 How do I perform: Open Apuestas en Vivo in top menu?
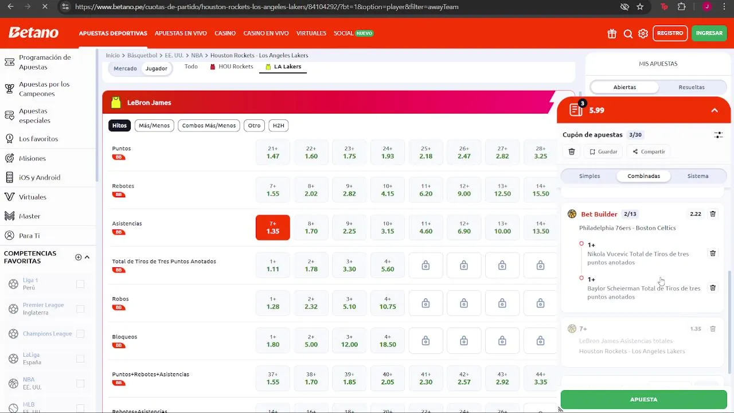(181, 33)
